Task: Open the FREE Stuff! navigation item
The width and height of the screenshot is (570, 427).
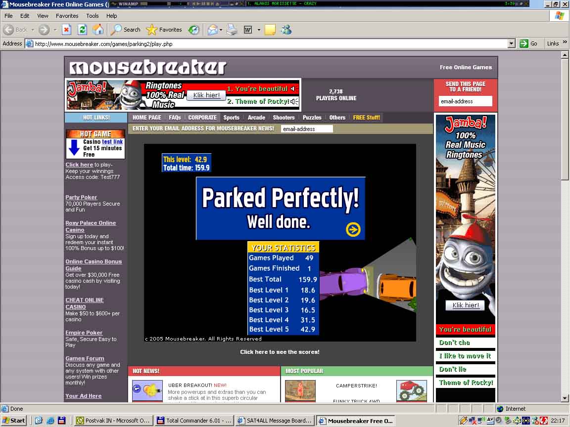Action: [x=367, y=118]
